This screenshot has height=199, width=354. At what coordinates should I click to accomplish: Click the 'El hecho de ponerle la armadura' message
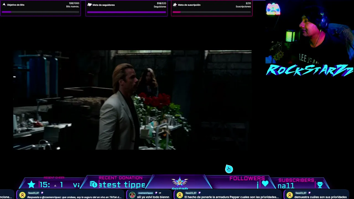(231, 197)
